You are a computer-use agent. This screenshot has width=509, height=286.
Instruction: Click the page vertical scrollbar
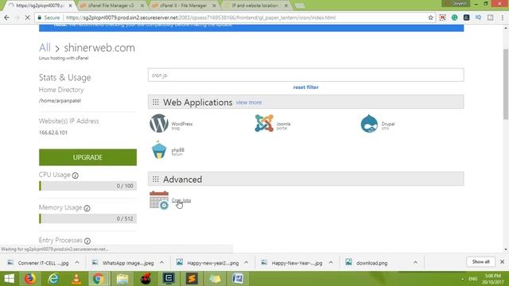coord(506,84)
